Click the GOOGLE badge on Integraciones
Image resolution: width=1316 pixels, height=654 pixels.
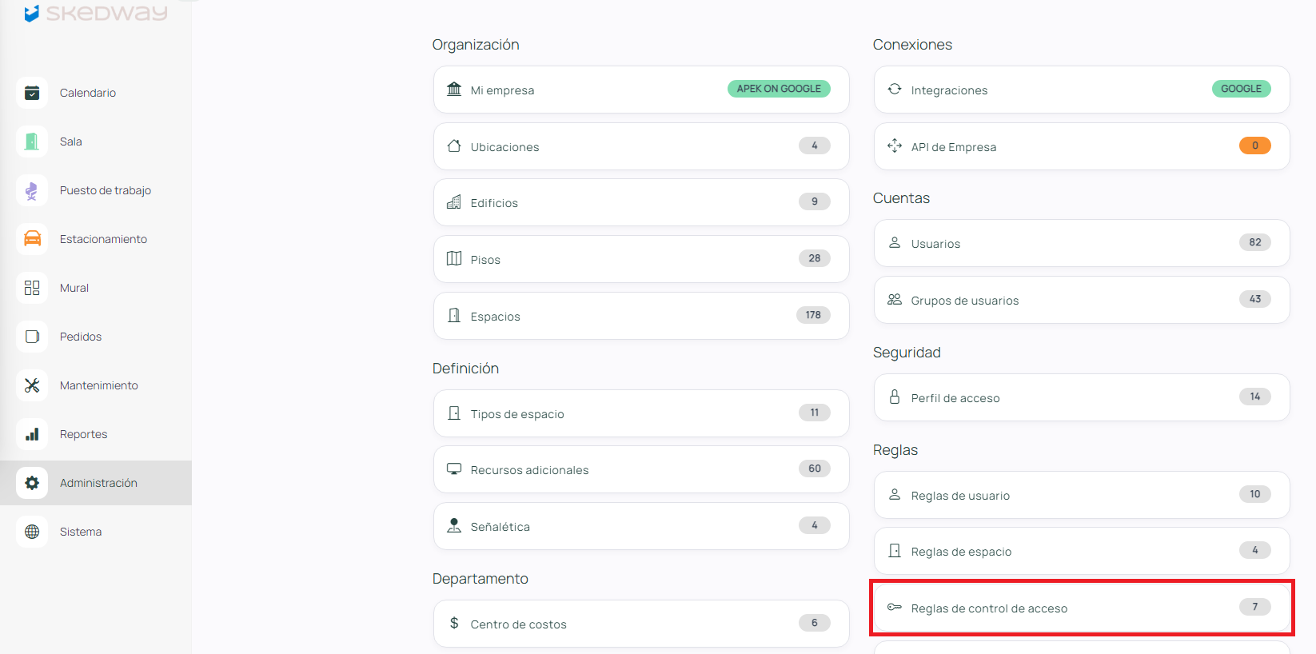pyautogui.click(x=1240, y=89)
